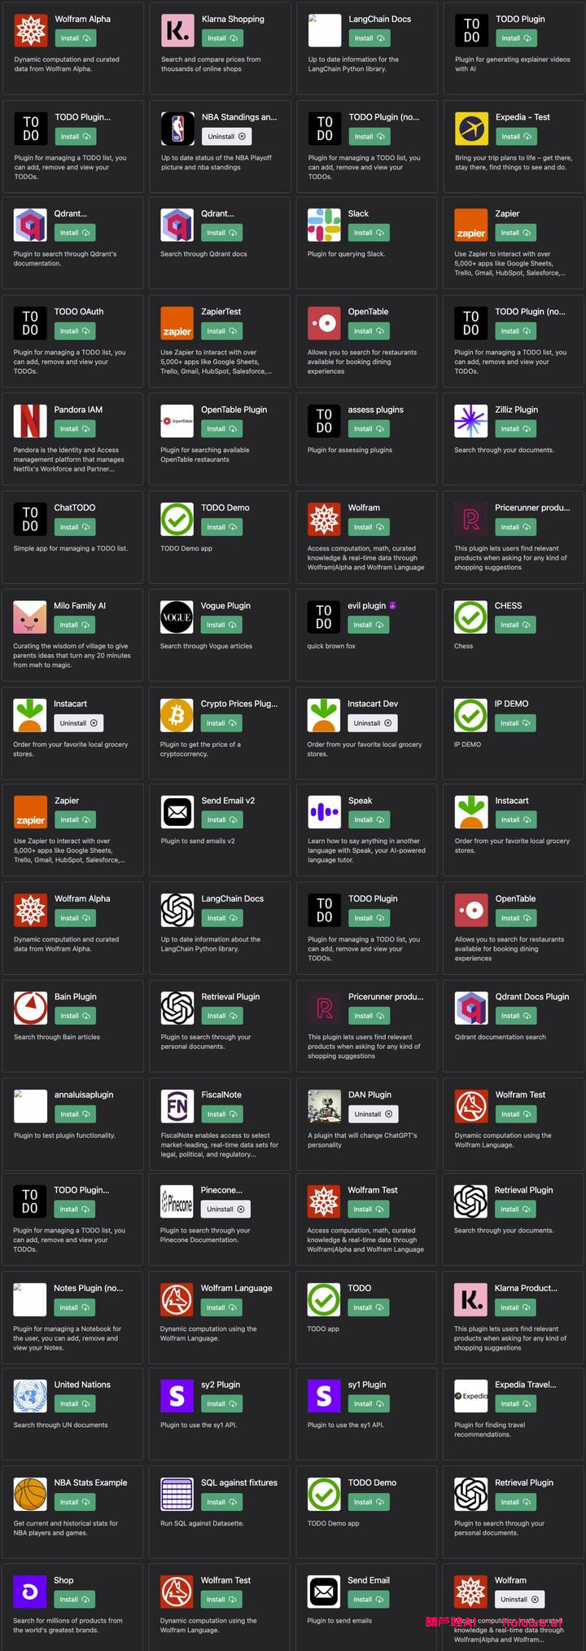Install the Shop plugin
Screen dimensions: 586x1651
point(74,1600)
